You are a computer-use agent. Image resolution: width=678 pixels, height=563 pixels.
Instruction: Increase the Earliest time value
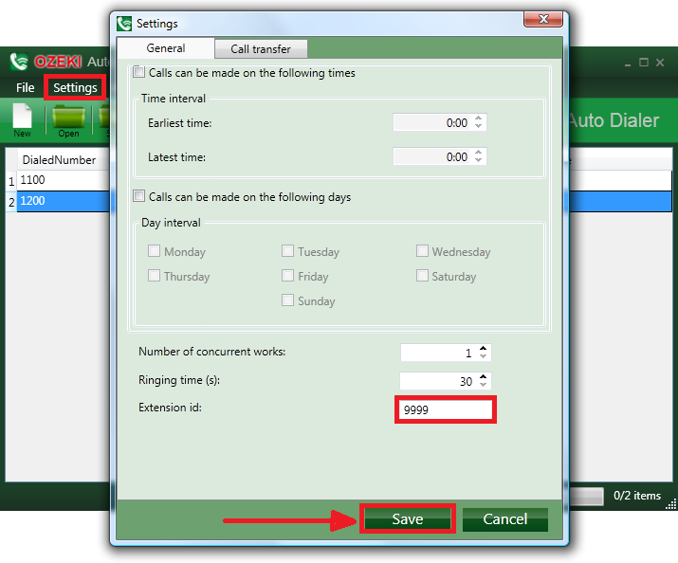478,118
